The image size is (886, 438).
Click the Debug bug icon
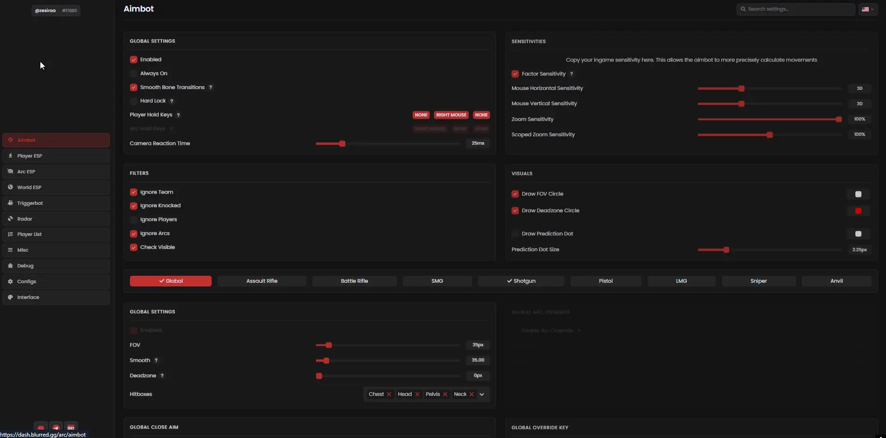click(10, 266)
